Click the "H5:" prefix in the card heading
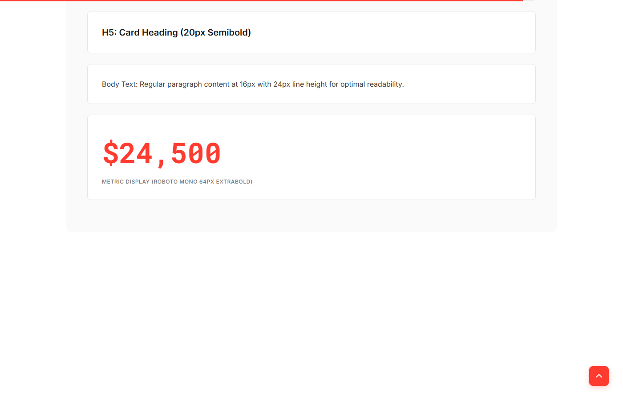The width and height of the screenshot is (623, 400). click(x=109, y=32)
